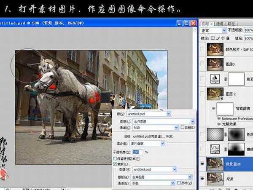Toggle lock transparent pixels icon
This screenshot has width=253, height=190.
coord(213,38)
